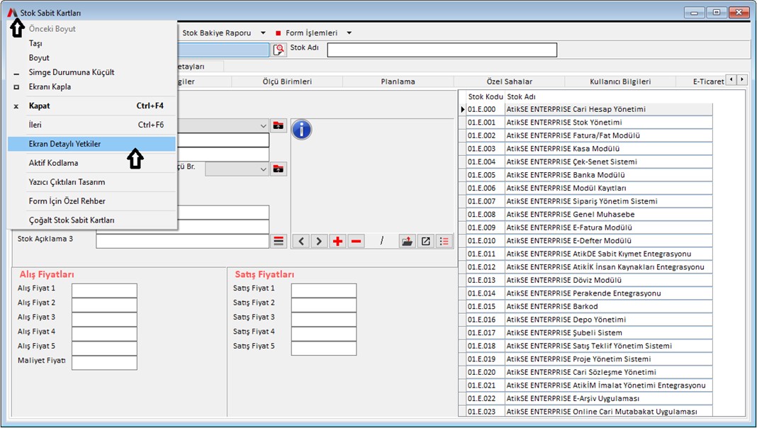Go to next image with right chevron
Viewport: 757px width, 428px height.
pos(319,241)
